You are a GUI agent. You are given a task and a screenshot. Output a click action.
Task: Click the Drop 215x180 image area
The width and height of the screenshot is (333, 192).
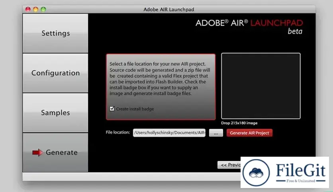[x=261, y=86]
